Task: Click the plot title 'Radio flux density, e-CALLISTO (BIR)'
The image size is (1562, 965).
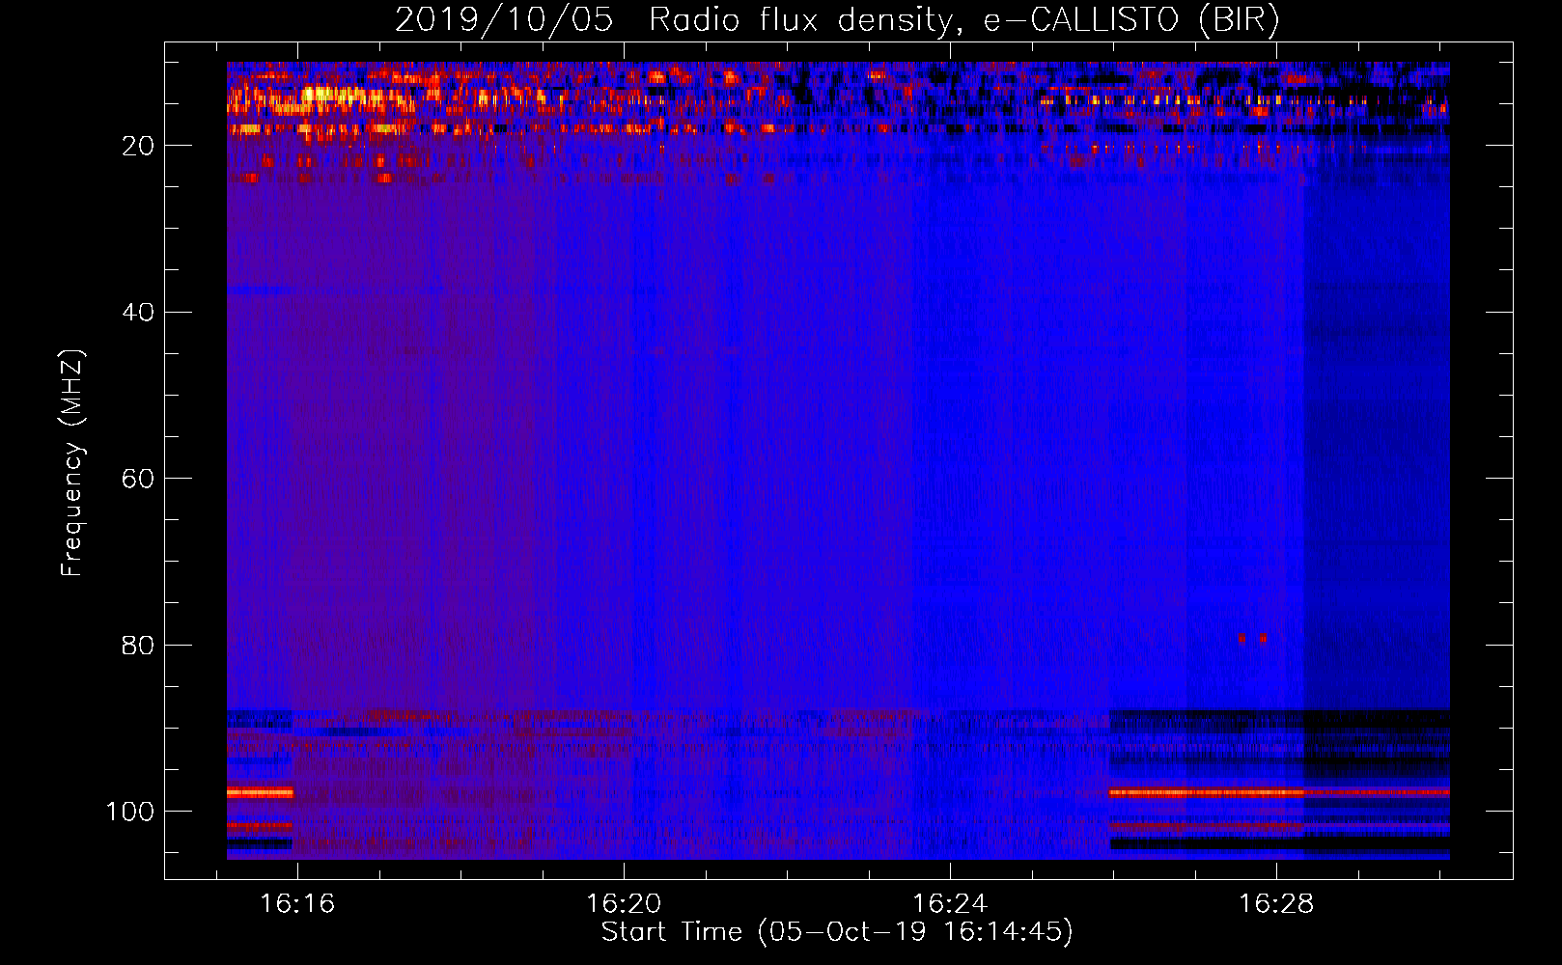Action: (964, 19)
